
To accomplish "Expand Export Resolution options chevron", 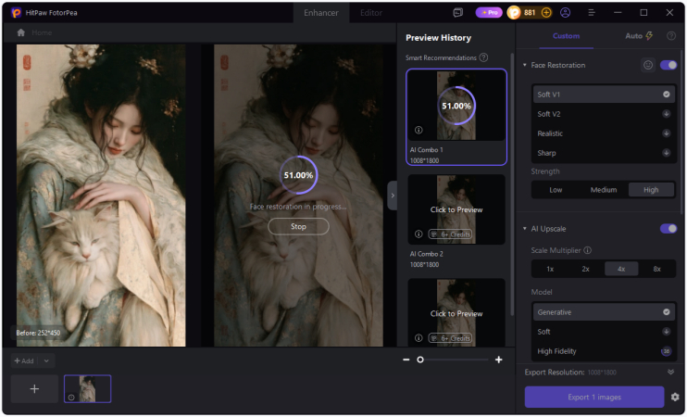I will tap(670, 372).
